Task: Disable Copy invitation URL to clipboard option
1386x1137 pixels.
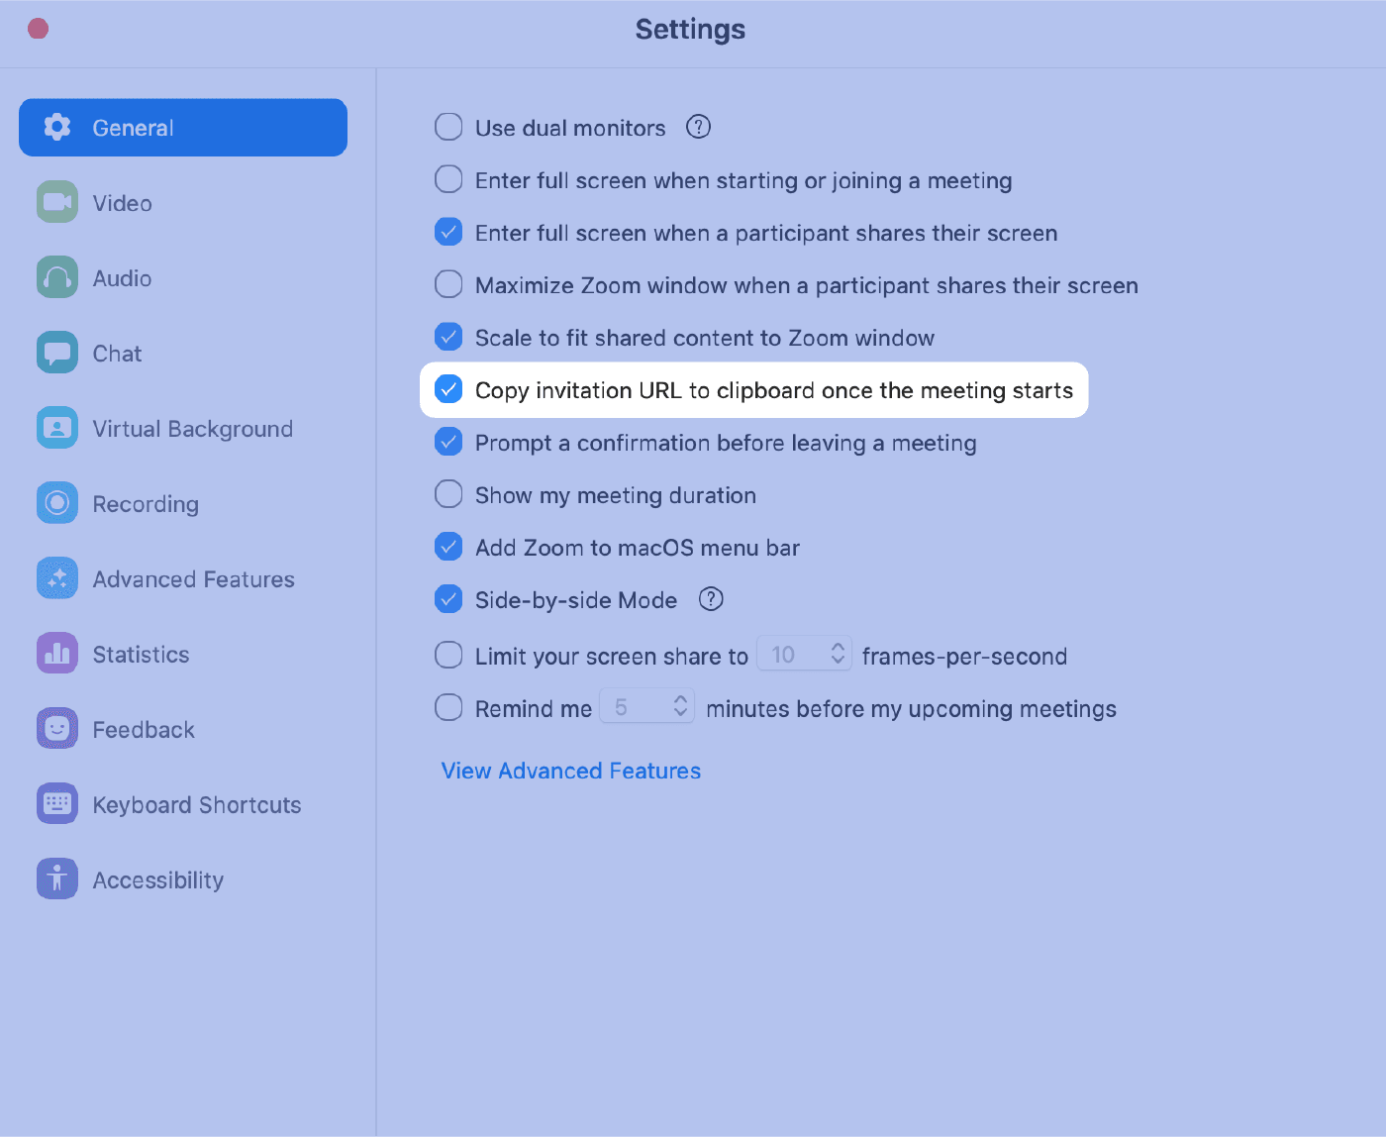Action: tap(447, 389)
